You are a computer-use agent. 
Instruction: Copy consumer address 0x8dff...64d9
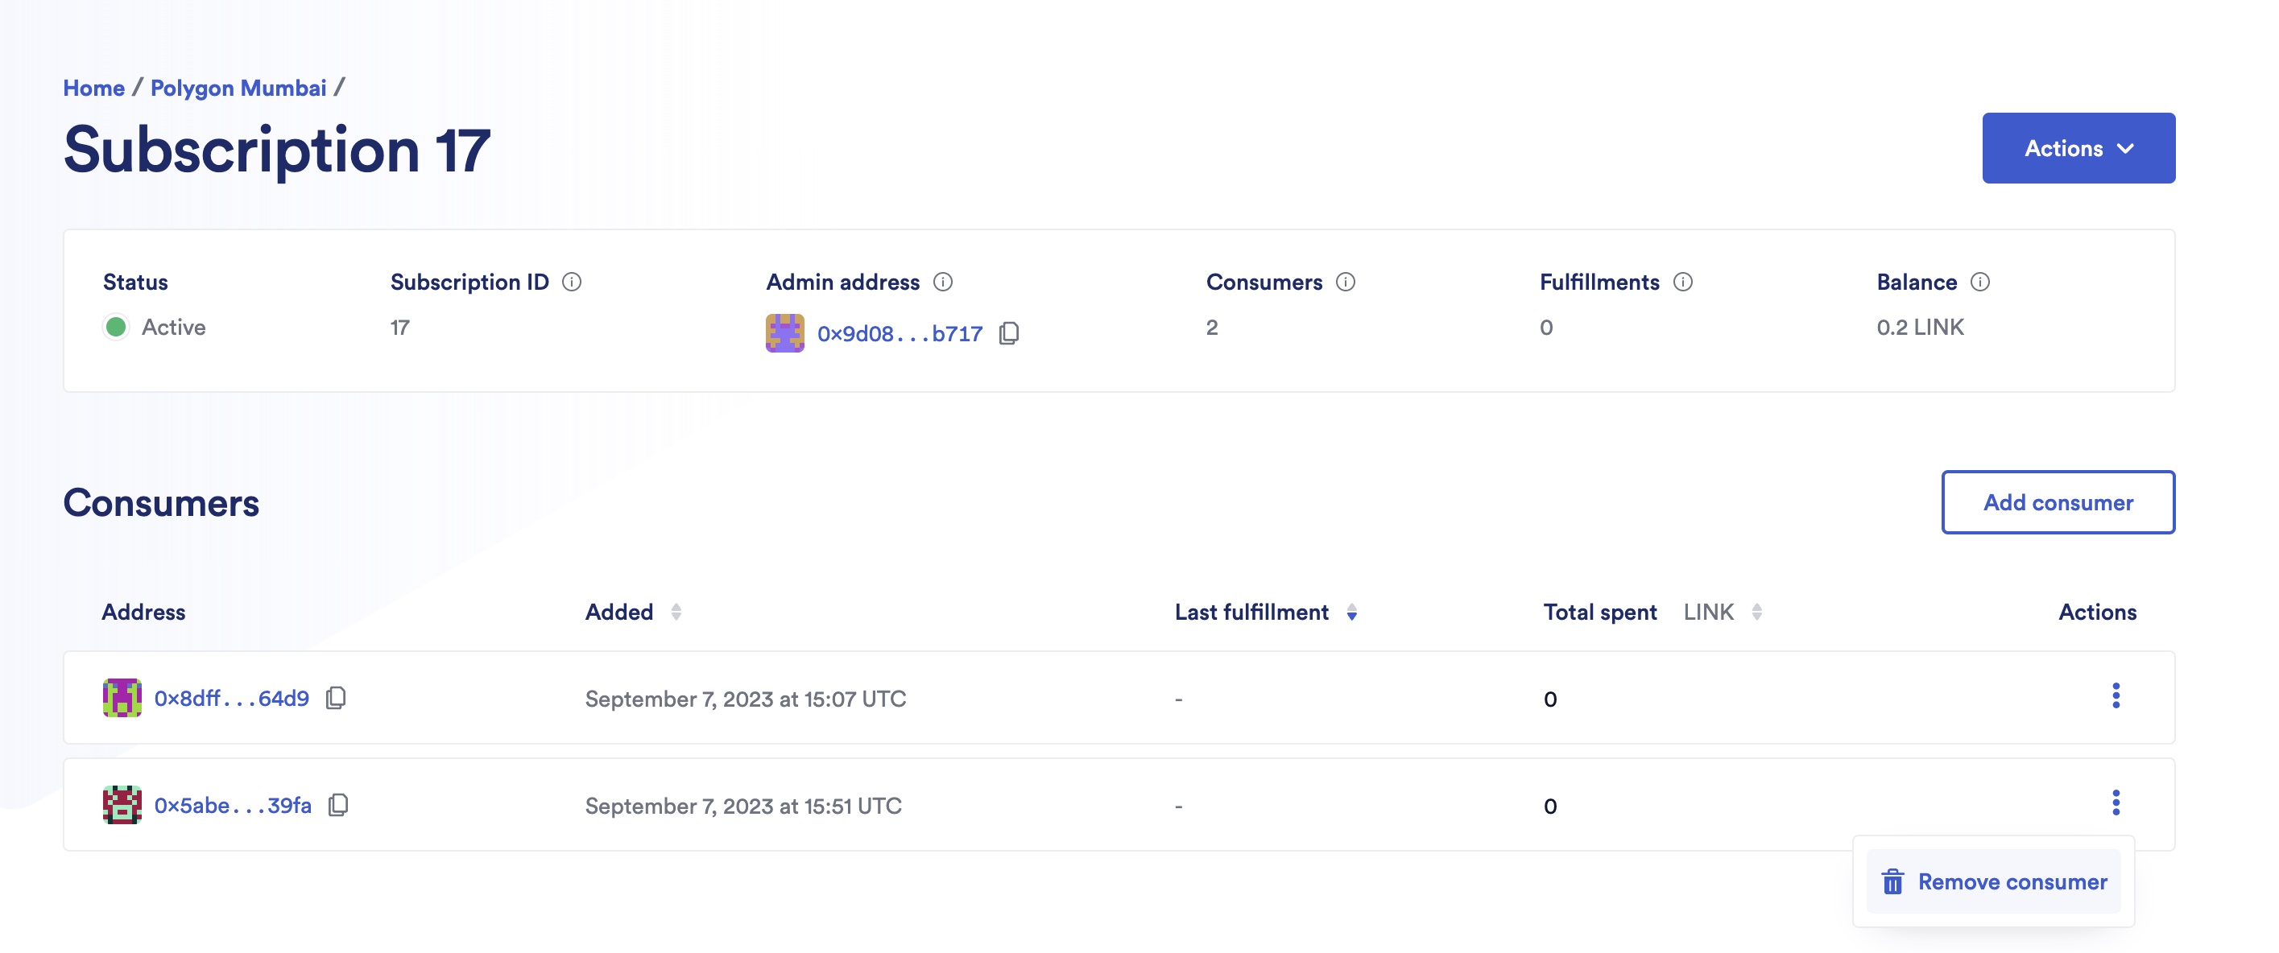coord(334,698)
